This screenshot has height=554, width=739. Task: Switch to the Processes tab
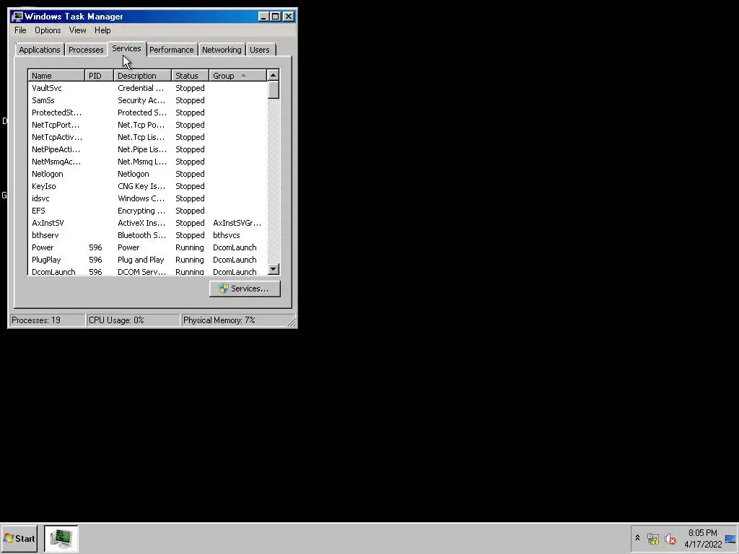tap(86, 50)
